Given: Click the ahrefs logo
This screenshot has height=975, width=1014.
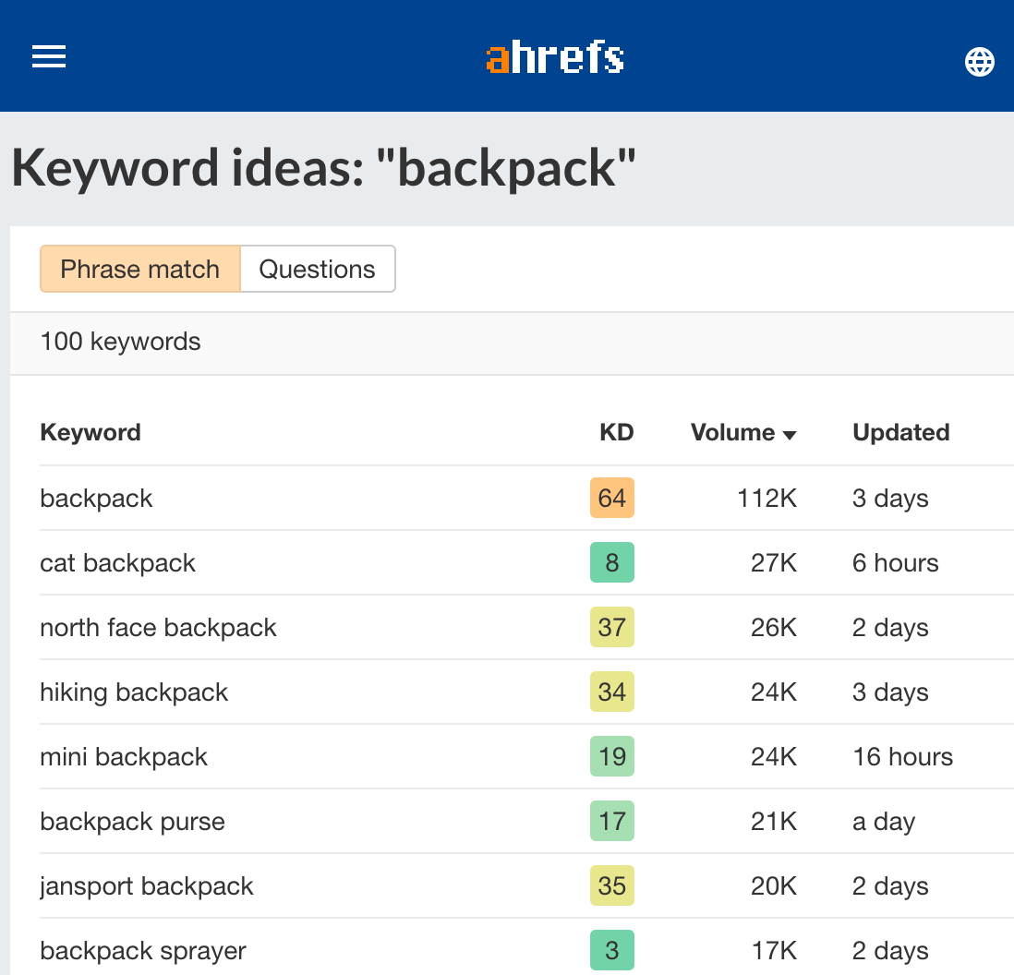Looking at the screenshot, I should point(555,57).
